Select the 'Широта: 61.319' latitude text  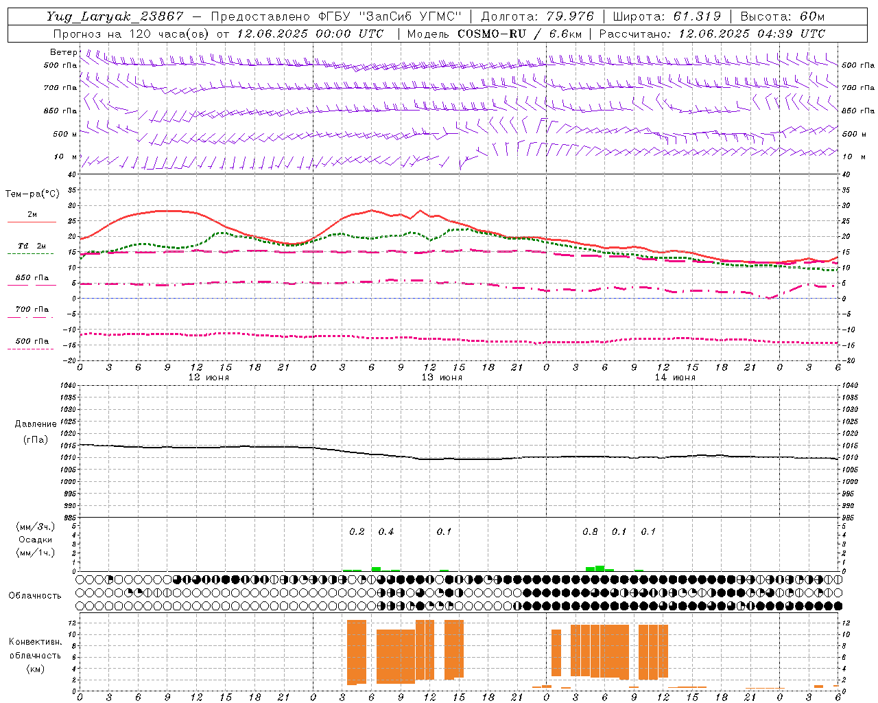[667, 16]
